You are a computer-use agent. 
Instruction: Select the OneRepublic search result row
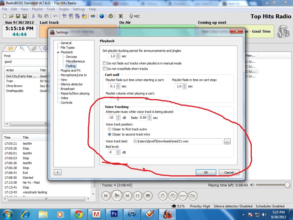pyautogui.click(x=27, y=91)
